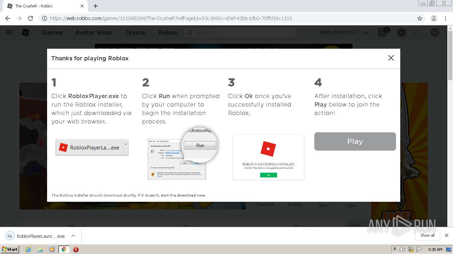The height and width of the screenshot is (254, 453).
Task: Open the Games menu item
Action: coord(52,32)
